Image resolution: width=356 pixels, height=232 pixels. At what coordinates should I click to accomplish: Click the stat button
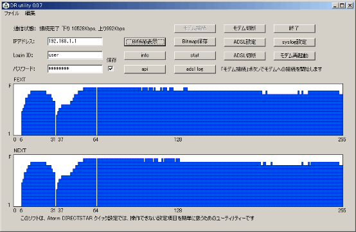[x=195, y=55]
